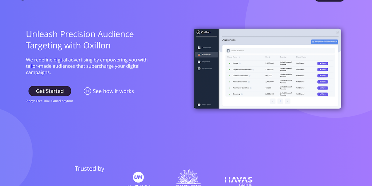Click the My Account avatar icon
Screen dimensions: 372x186
tap(199, 69)
